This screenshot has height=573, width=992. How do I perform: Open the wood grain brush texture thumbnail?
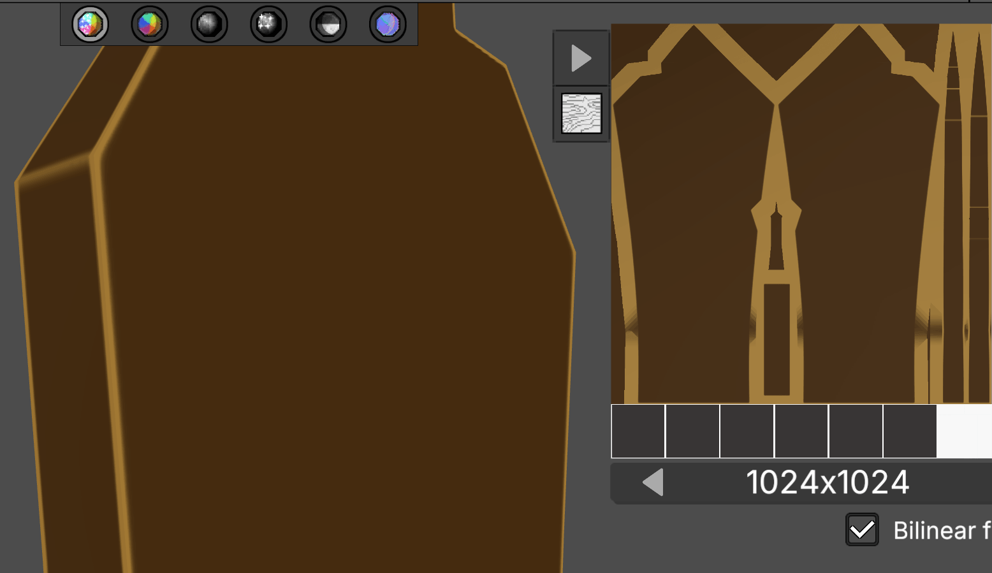[581, 113]
